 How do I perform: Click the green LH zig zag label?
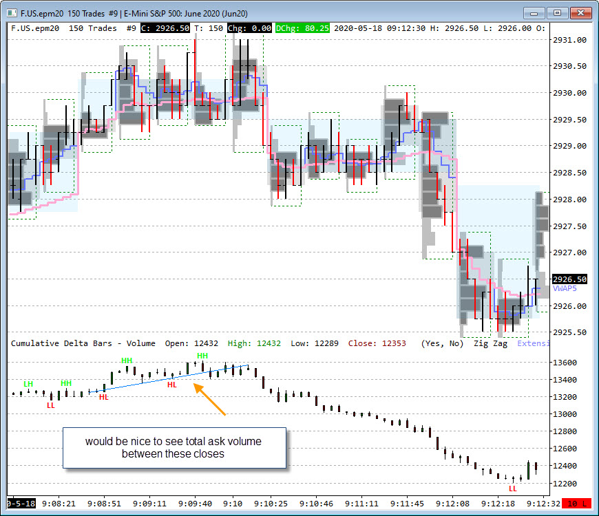pos(28,384)
